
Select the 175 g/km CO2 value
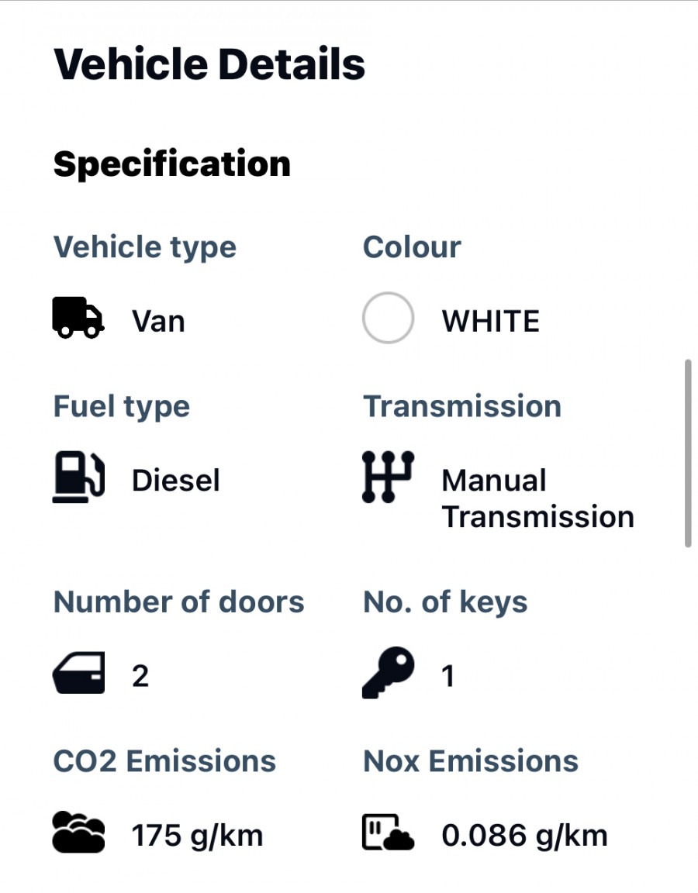click(x=197, y=836)
